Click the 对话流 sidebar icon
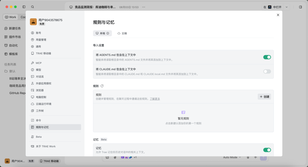 pyautogui.click(x=33, y=77)
